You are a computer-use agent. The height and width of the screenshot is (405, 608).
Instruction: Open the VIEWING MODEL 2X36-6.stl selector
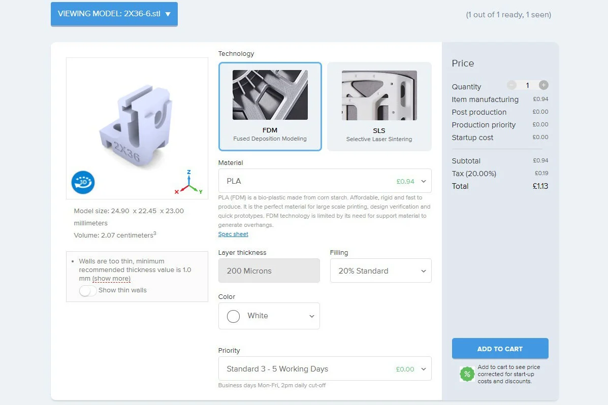point(114,14)
